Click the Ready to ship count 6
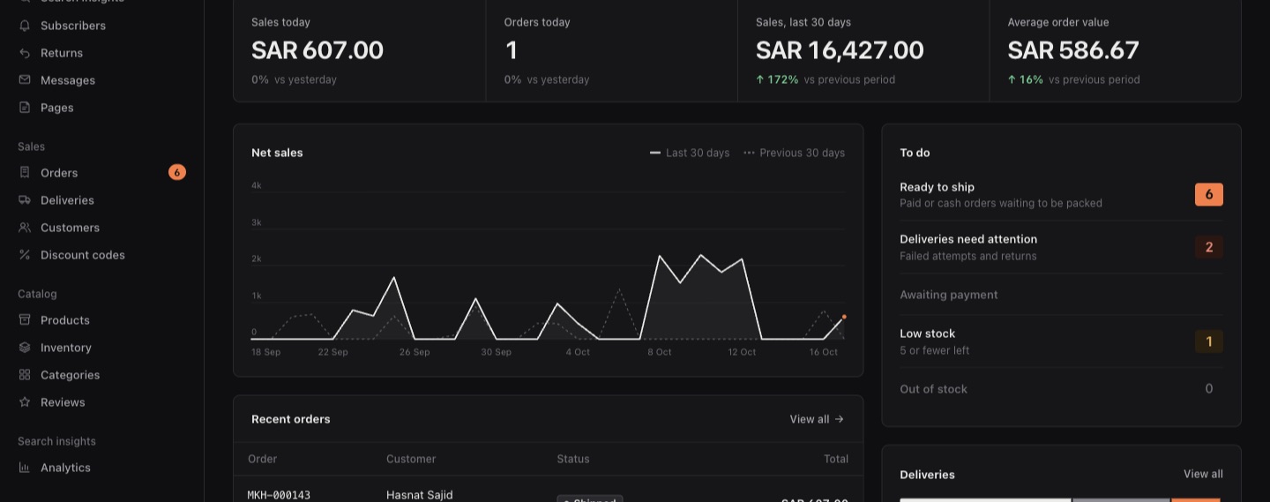The height and width of the screenshot is (502, 1270). coord(1209,194)
